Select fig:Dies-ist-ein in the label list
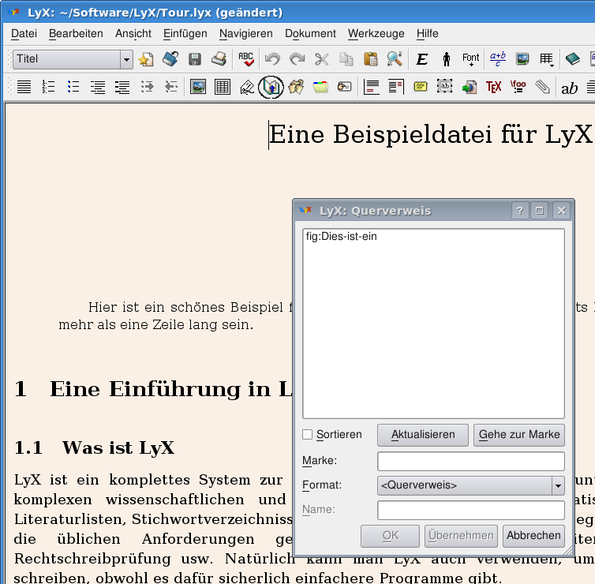Screen dimensions: 595x584 [x=341, y=237]
